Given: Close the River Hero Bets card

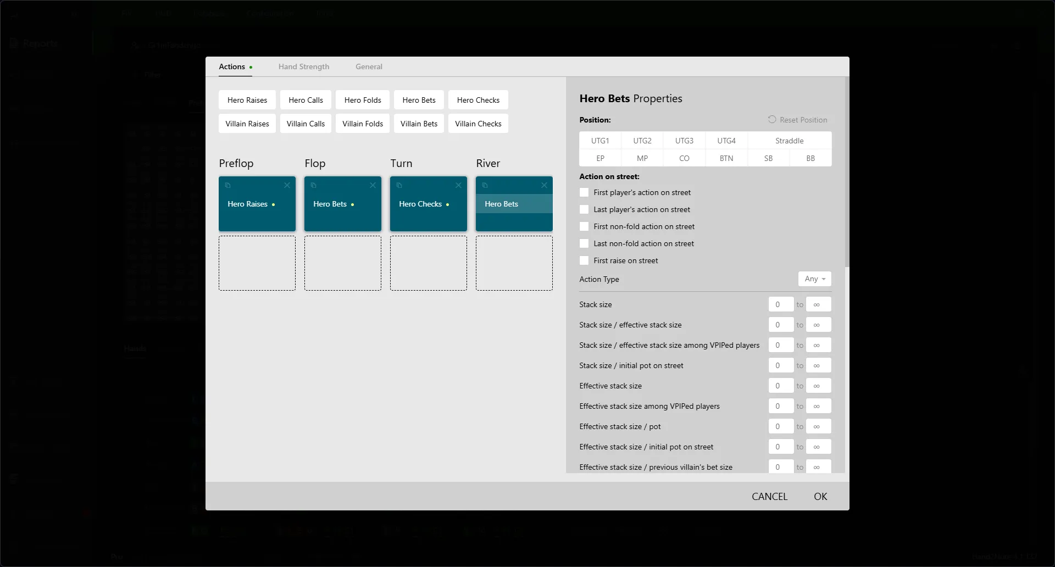Looking at the screenshot, I should (x=544, y=186).
